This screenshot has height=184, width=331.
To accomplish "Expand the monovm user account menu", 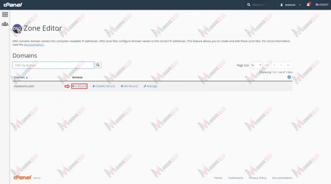I will [x=290, y=5].
